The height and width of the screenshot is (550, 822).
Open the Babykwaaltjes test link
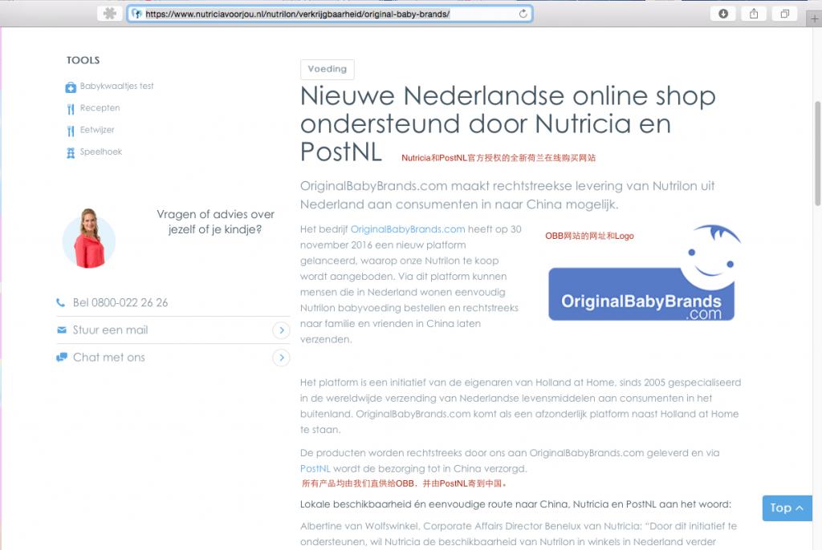[116, 86]
